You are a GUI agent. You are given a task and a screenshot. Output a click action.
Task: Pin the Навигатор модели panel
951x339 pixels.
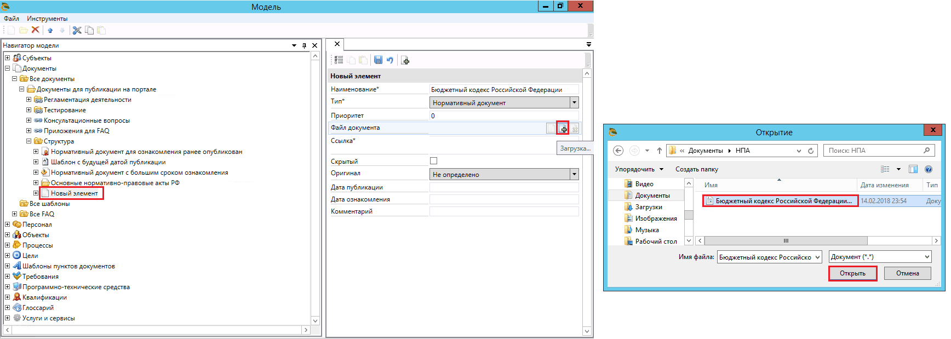tap(304, 45)
